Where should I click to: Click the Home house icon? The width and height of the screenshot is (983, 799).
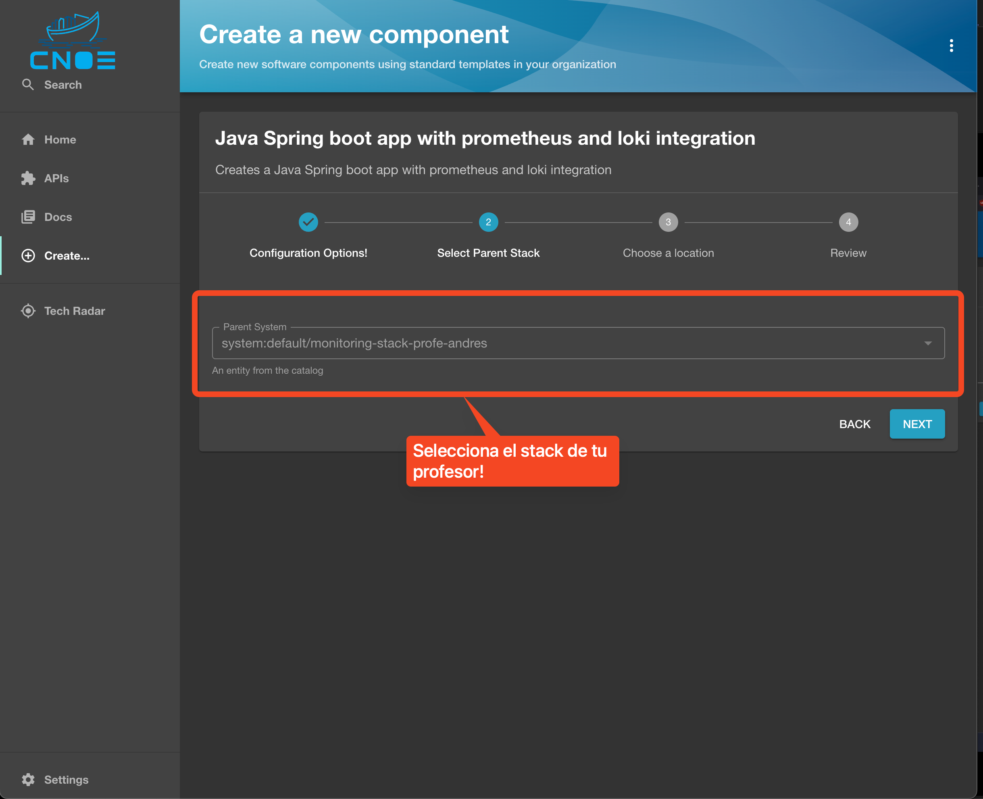pyautogui.click(x=28, y=139)
